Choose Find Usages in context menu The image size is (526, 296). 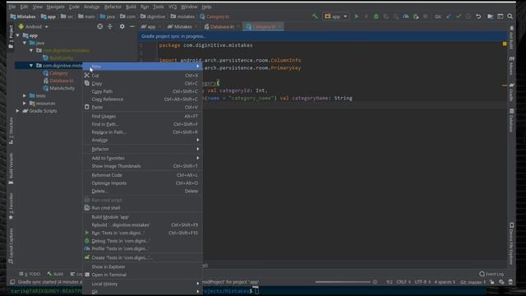(142, 117)
